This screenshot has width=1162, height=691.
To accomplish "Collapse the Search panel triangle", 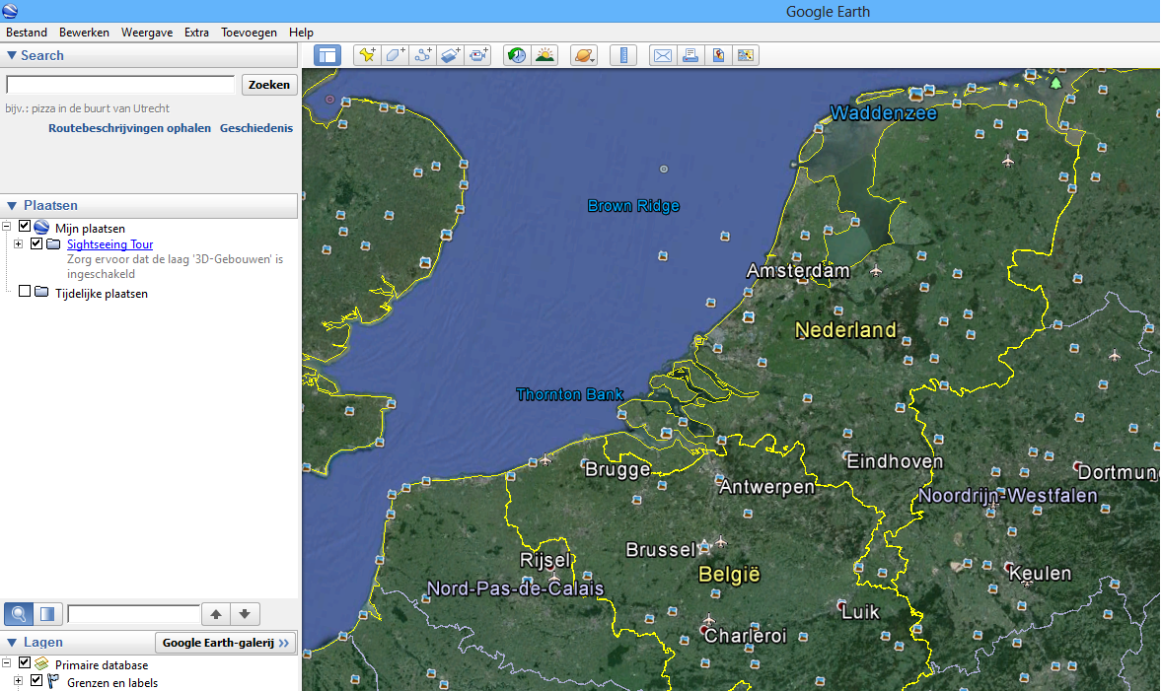I will coord(12,55).
